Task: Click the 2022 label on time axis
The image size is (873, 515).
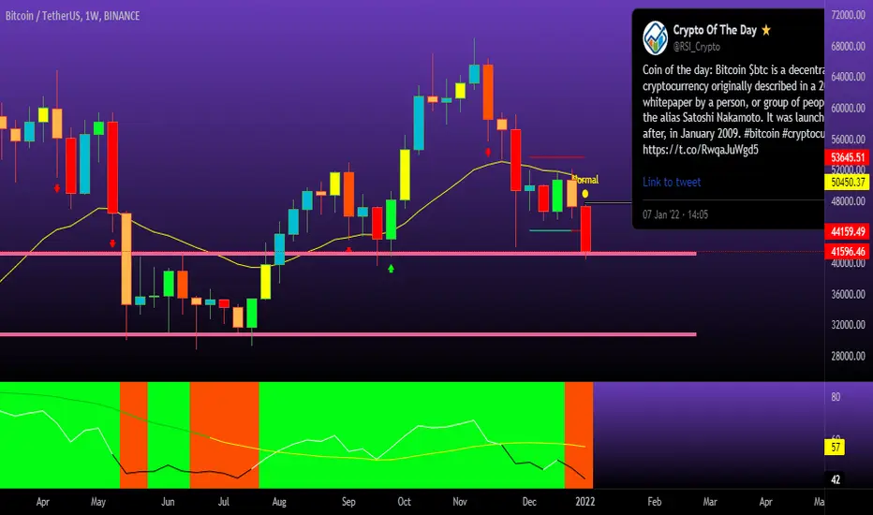Action: coord(585,502)
